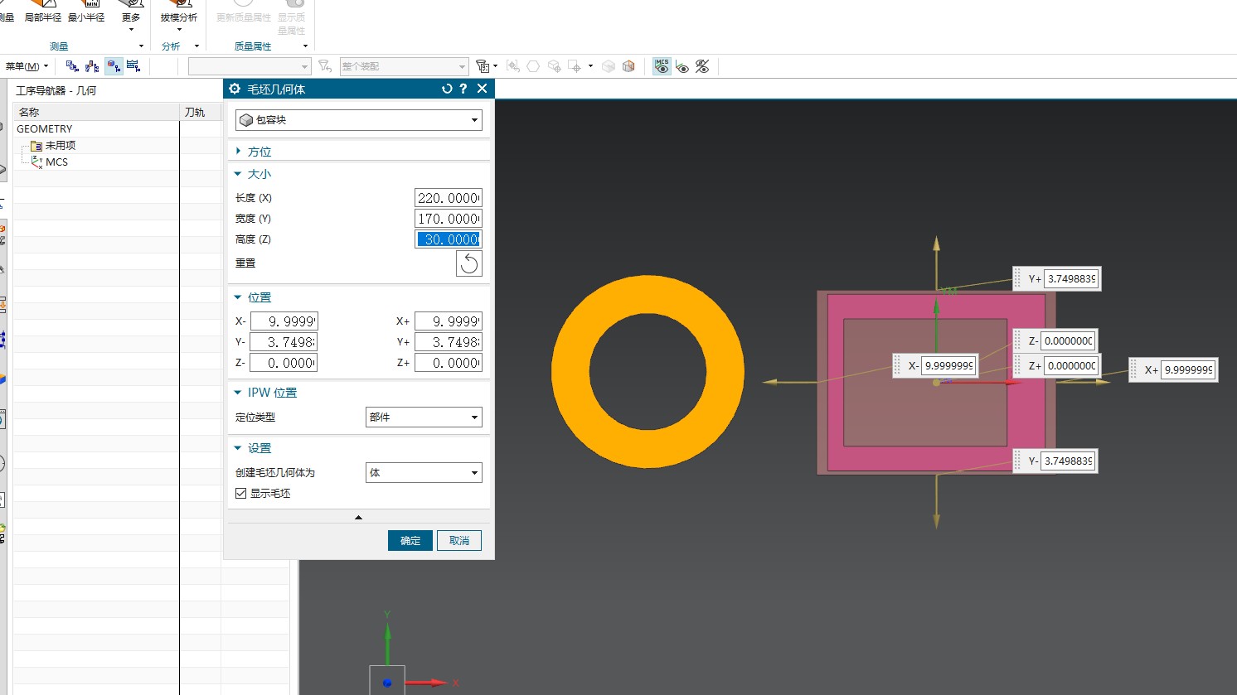Collapse the 大小 section
This screenshot has height=695, width=1237.
pos(238,174)
